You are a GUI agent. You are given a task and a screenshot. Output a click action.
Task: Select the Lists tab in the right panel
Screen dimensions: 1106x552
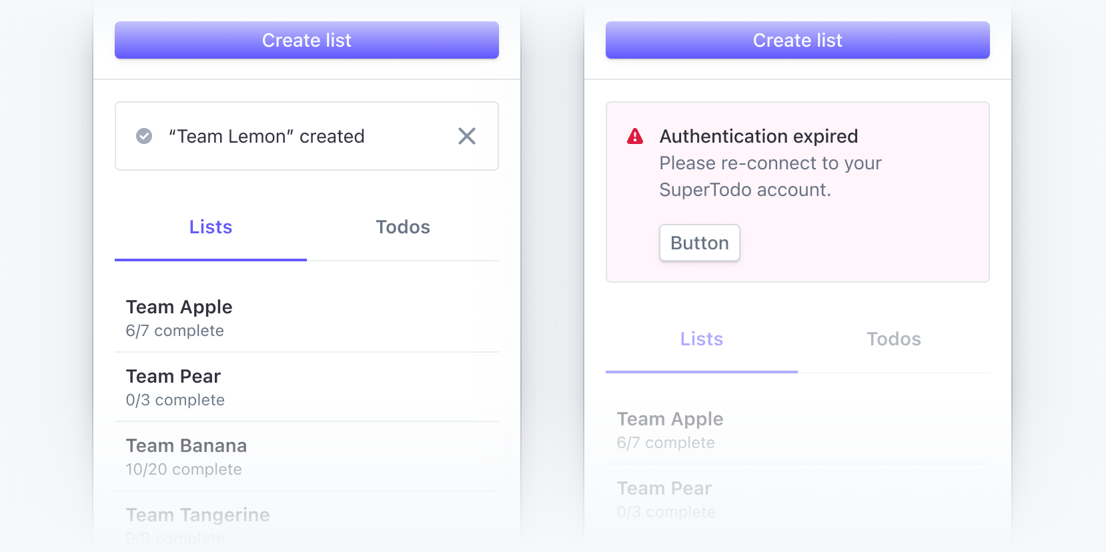701,339
